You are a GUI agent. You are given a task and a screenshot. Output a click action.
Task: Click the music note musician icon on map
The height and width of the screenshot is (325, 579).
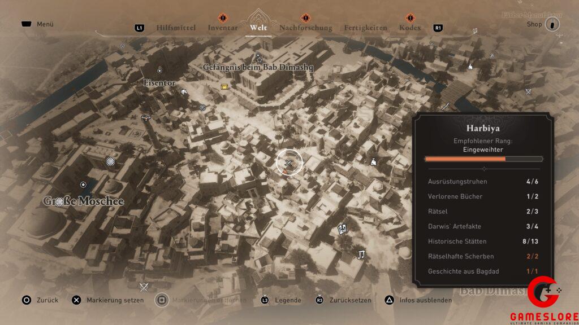coord(361,254)
